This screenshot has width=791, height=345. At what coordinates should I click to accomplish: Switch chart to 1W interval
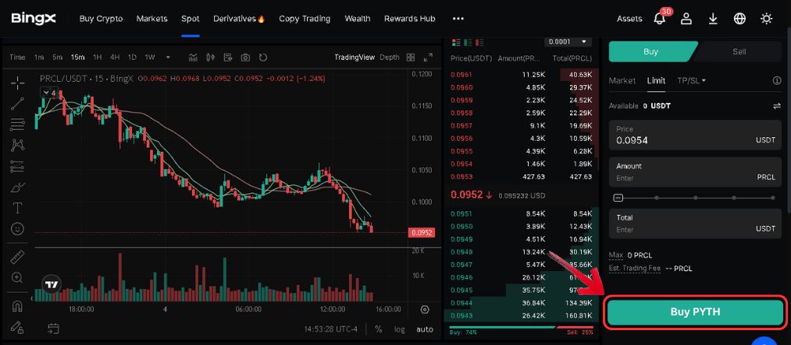(x=150, y=58)
